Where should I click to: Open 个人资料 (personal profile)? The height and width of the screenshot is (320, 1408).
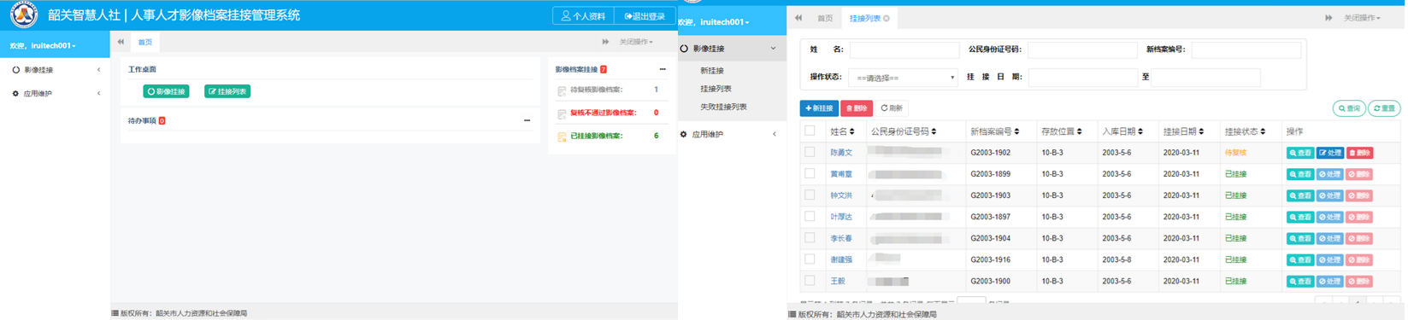584,16
